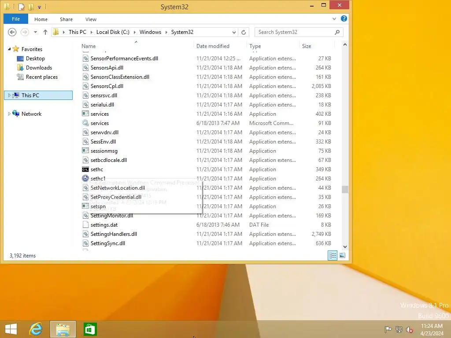Select serwvdrv.dll in the list

pyautogui.click(x=104, y=132)
